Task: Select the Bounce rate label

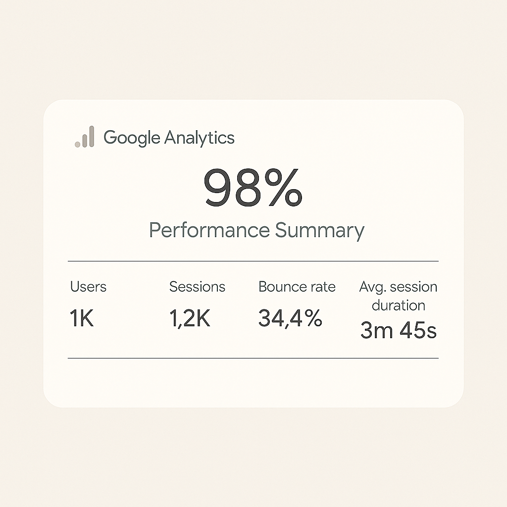Action: pos(297,287)
